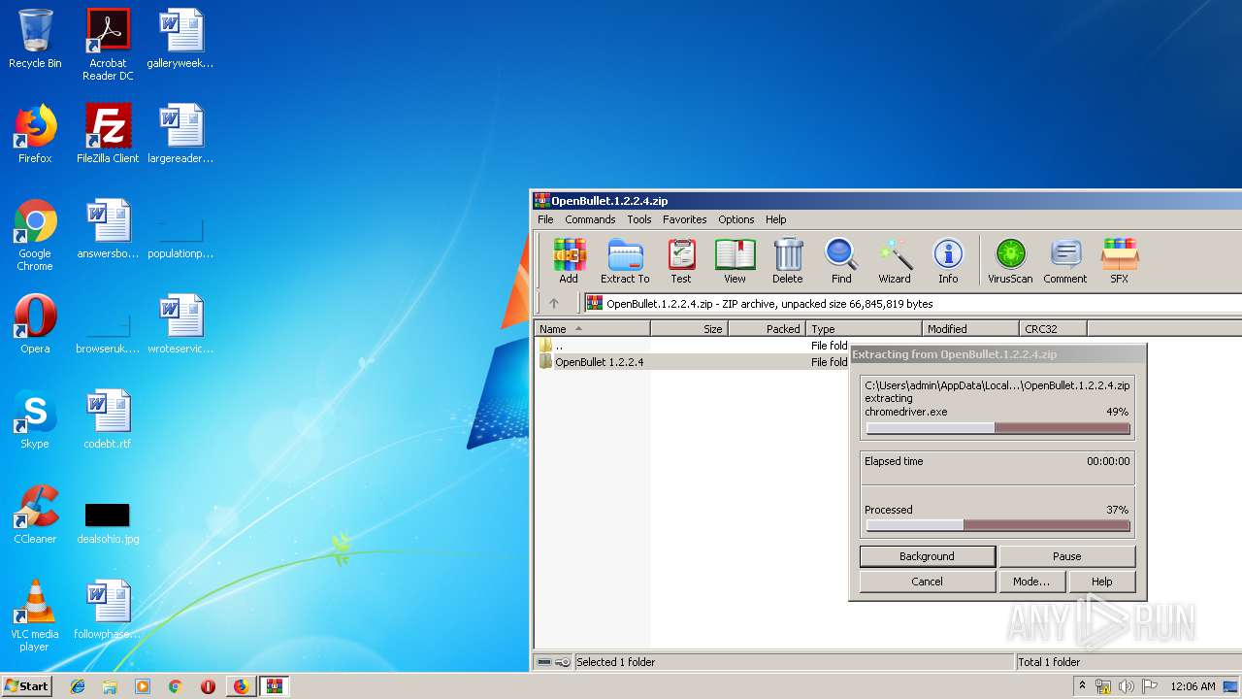Image resolution: width=1242 pixels, height=699 pixels.
Task: Click the Find magnifier icon
Action: tap(841, 261)
